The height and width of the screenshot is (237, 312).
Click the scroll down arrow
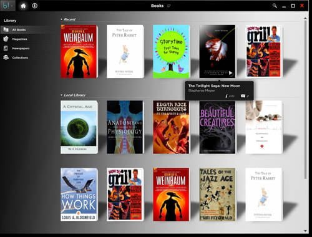(x=305, y=231)
